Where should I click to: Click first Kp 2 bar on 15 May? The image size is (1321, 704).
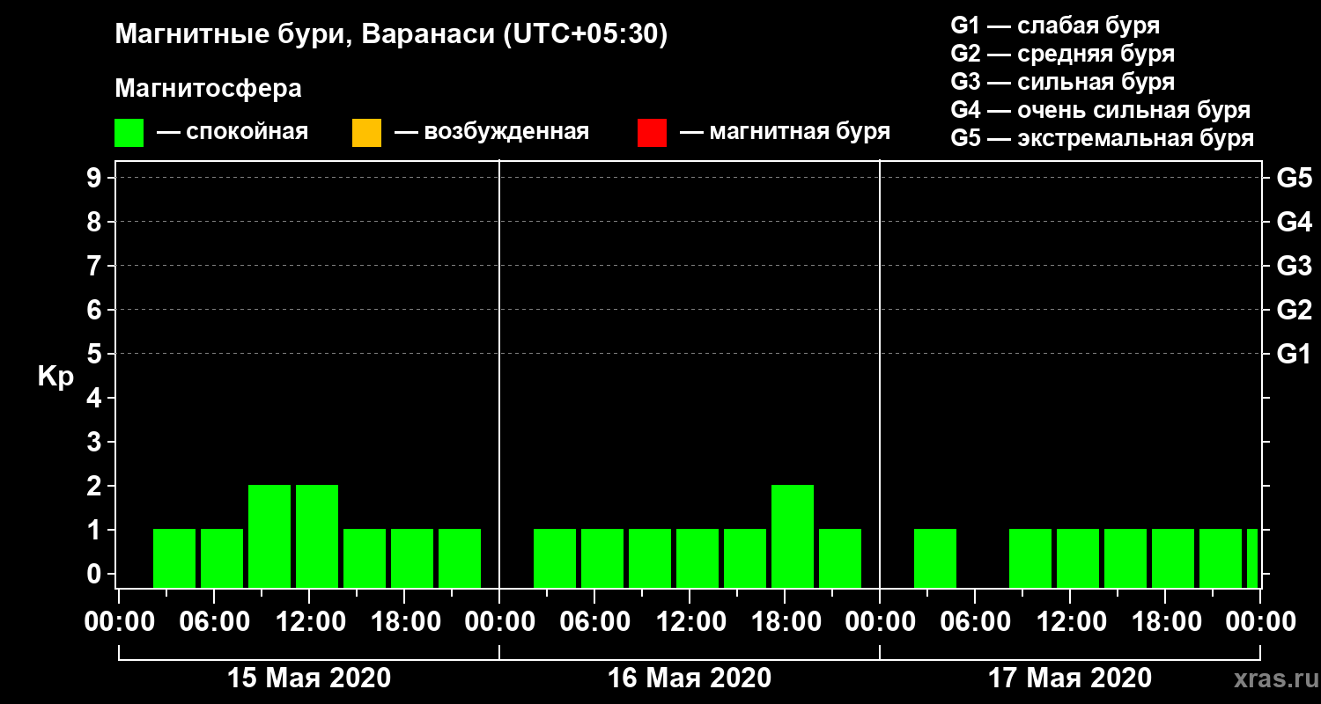click(269, 536)
